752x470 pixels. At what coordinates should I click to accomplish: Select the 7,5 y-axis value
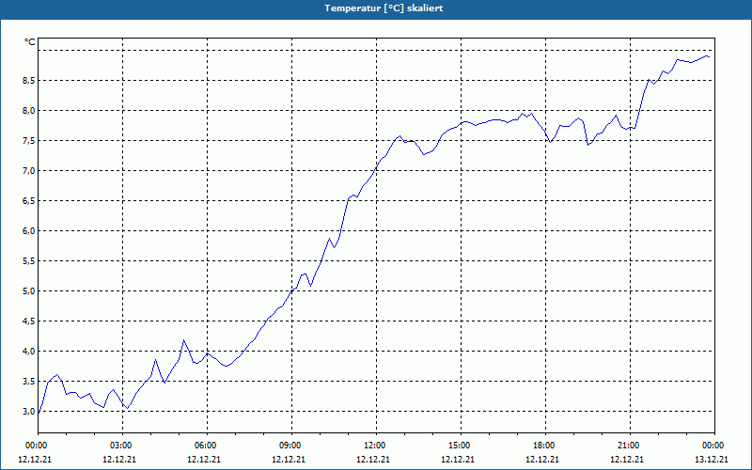28,141
